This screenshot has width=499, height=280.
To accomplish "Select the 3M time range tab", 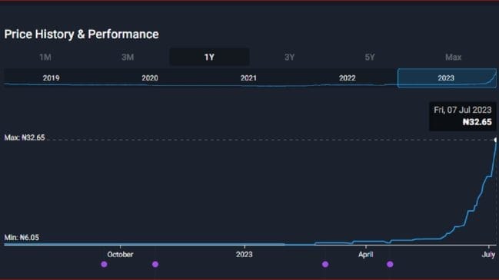I will click(x=128, y=57).
